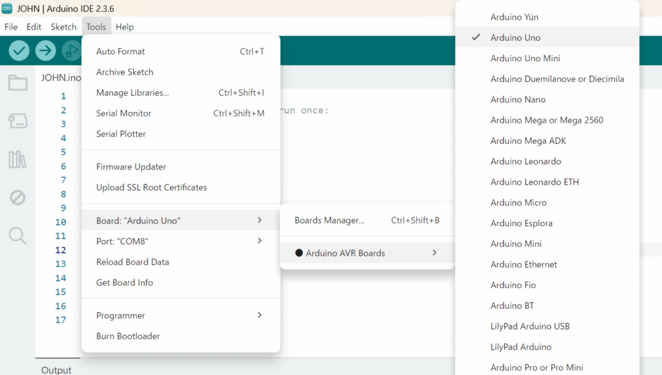
Task: Start the debugger with the Debug icon
Action: [x=71, y=50]
